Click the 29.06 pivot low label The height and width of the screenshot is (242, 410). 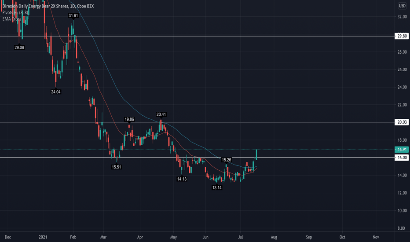(19, 48)
